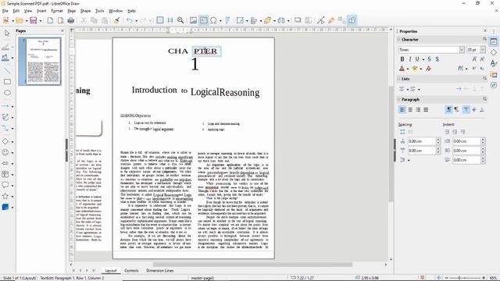Set paragraph alignment to Right

tap(418, 109)
